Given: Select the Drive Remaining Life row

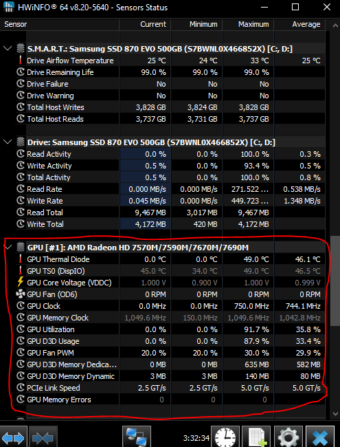Looking at the screenshot, I should point(170,72).
